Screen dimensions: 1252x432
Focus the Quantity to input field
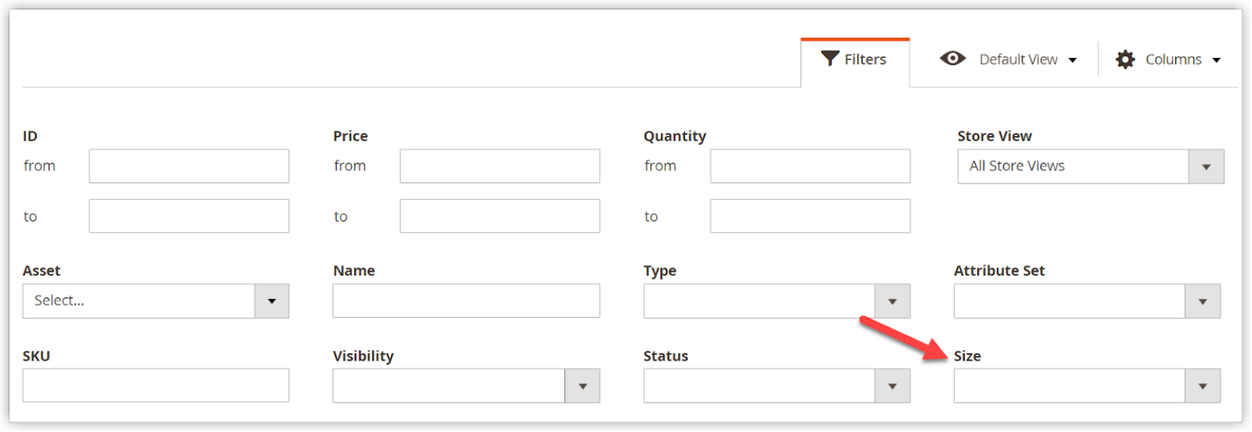810,216
